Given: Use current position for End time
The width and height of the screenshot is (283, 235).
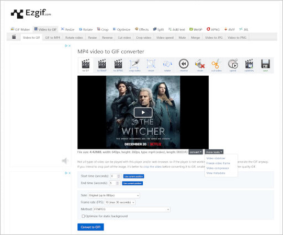Looking at the screenshot, I should pyautogui.click(x=132, y=183).
